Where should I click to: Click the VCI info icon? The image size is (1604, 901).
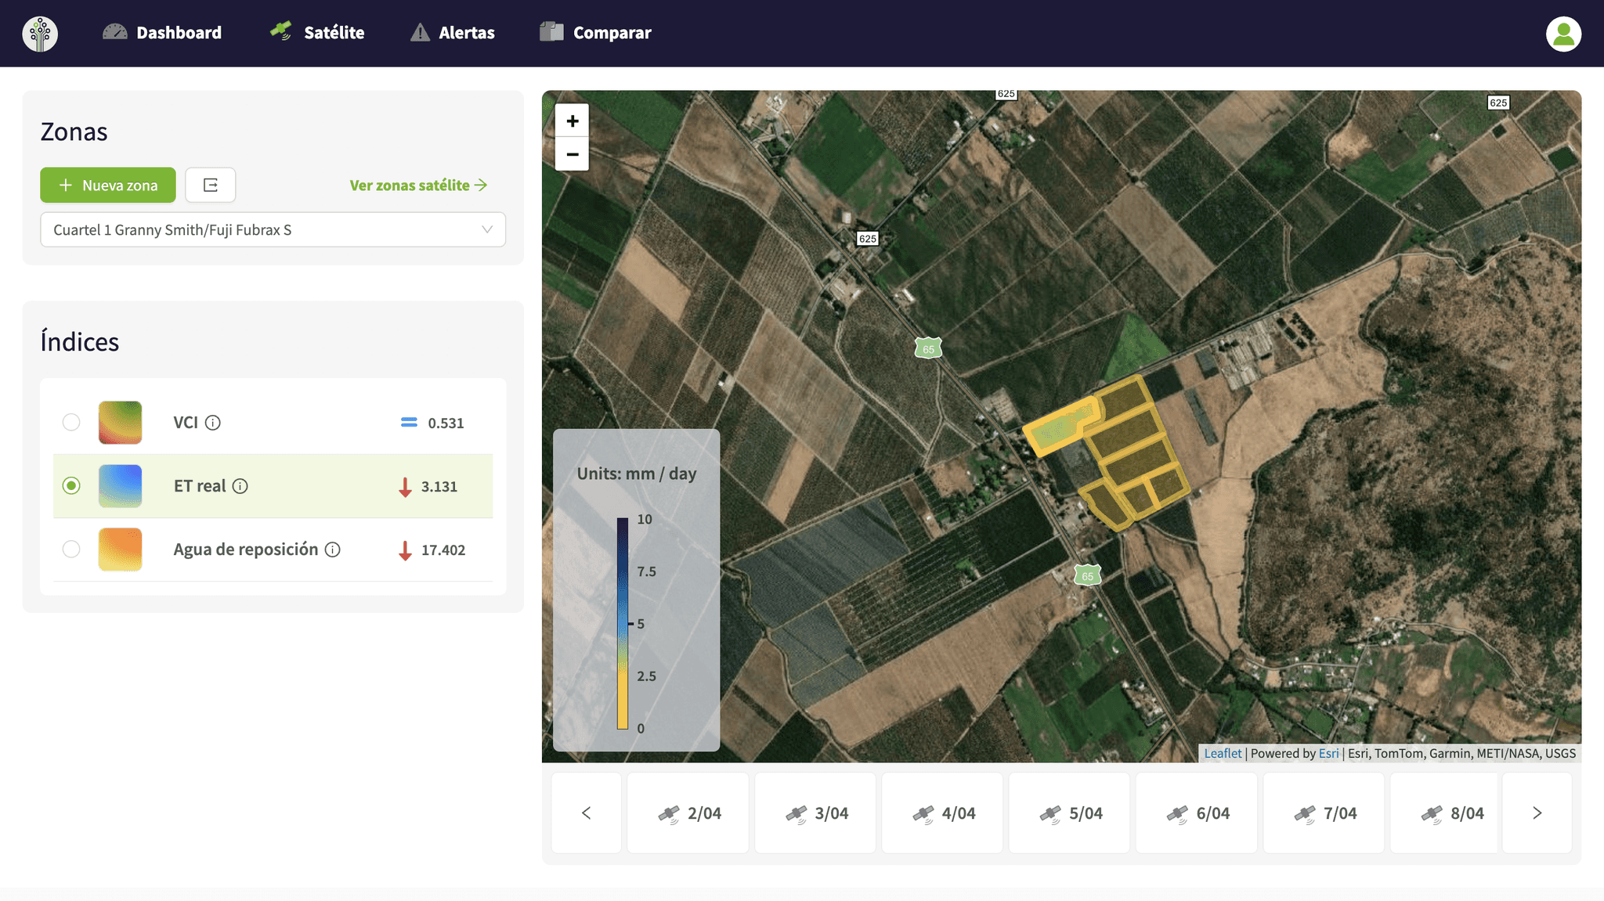pyautogui.click(x=213, y=423)
